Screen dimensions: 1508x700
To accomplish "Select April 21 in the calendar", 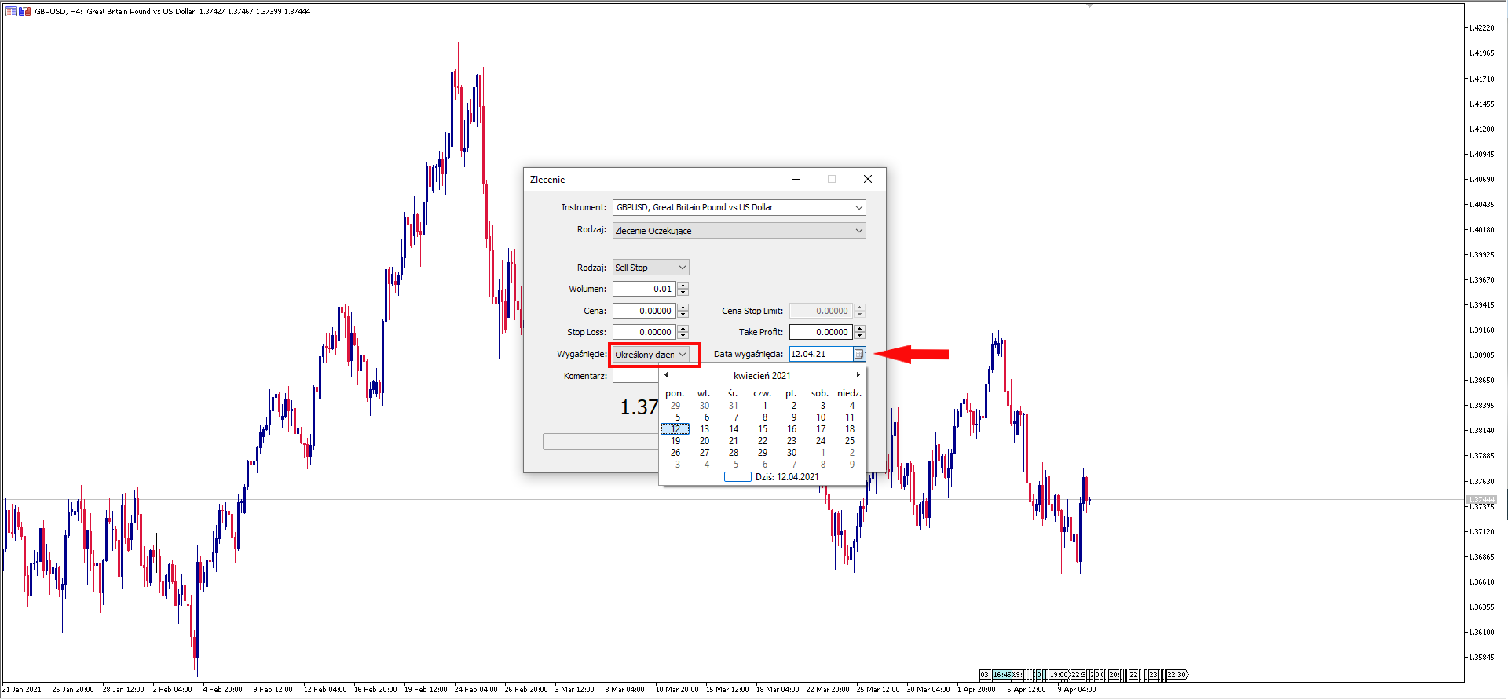I will tap(734, 441).
